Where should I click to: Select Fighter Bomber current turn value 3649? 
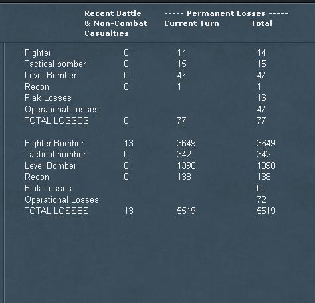pyautogui.click(x=186, y=144)
